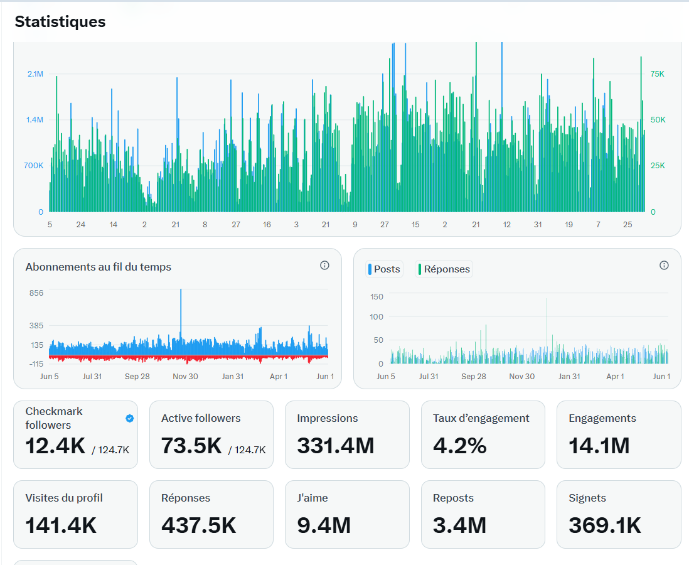Click the 3.4M reposts value

coord(459,525)
